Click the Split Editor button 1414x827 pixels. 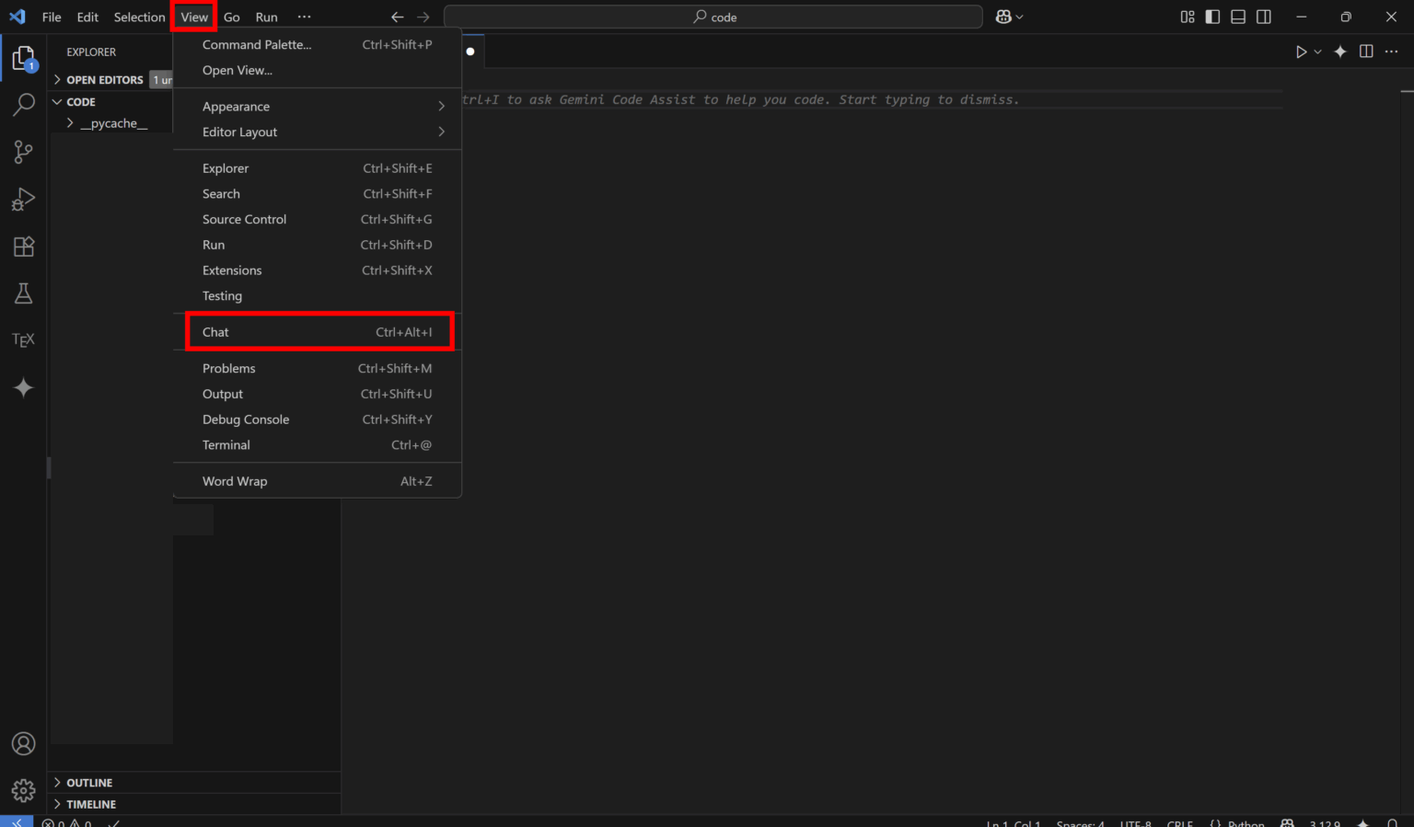pos(1365,52)
